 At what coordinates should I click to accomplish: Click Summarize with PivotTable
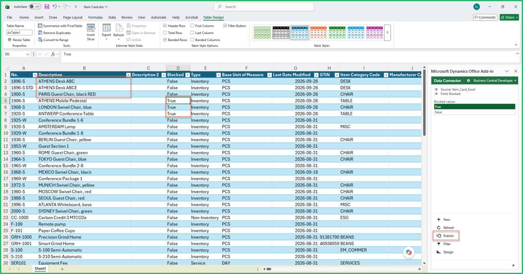(x=60, y=26)
